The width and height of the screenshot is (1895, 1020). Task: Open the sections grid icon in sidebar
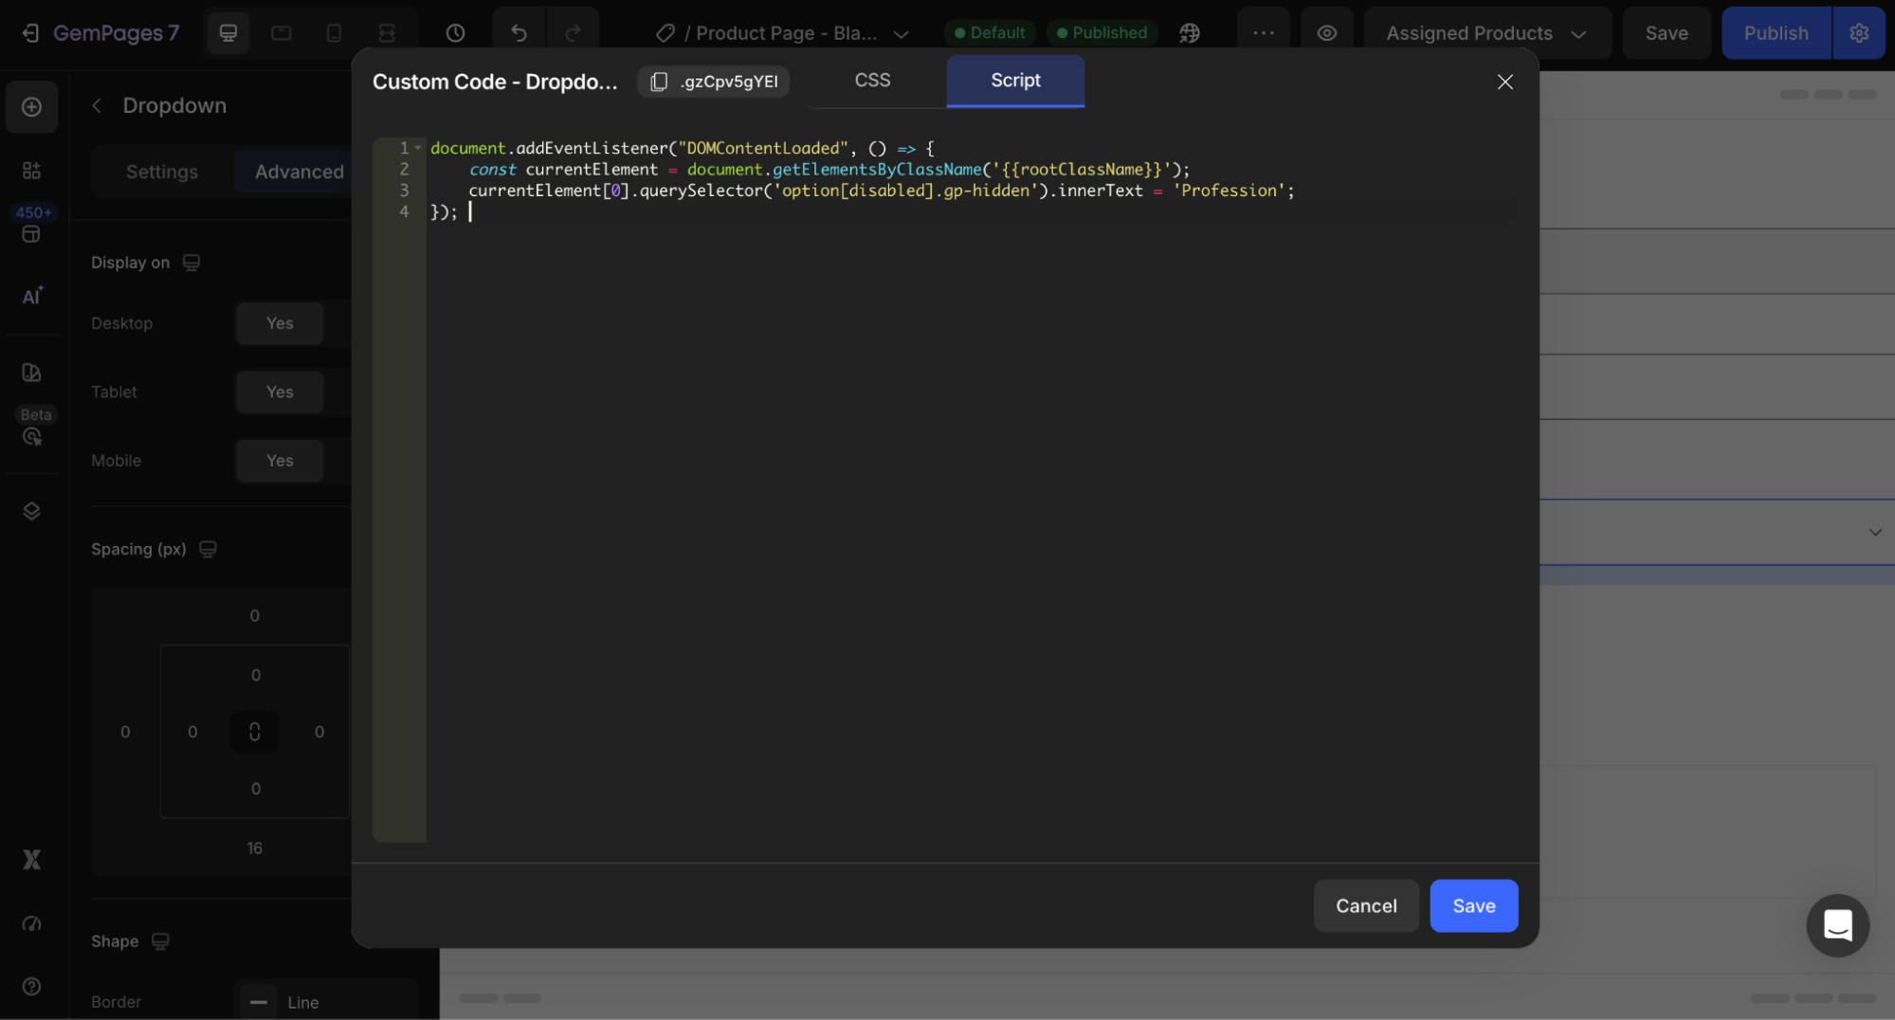31,171
